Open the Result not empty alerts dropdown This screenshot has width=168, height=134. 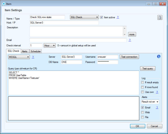(150, 102)
